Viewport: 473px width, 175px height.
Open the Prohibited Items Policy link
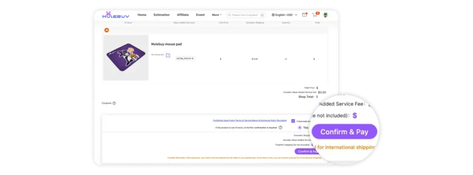tap(224, 121)
